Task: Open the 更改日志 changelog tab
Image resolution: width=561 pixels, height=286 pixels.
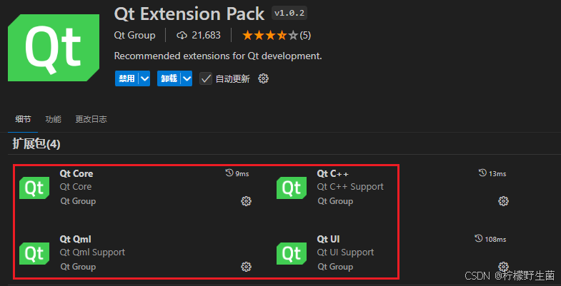Action: pos(91,119)
